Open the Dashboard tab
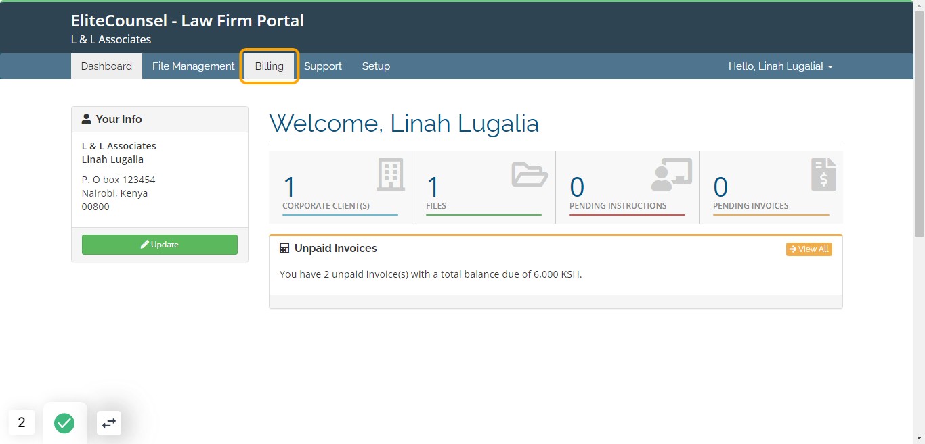925x444 pixels. click(x=106, y=66)
